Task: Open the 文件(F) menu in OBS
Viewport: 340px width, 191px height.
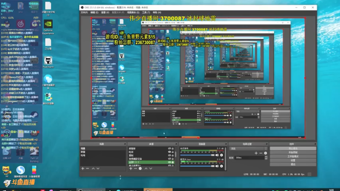Action: pos(84,13)
